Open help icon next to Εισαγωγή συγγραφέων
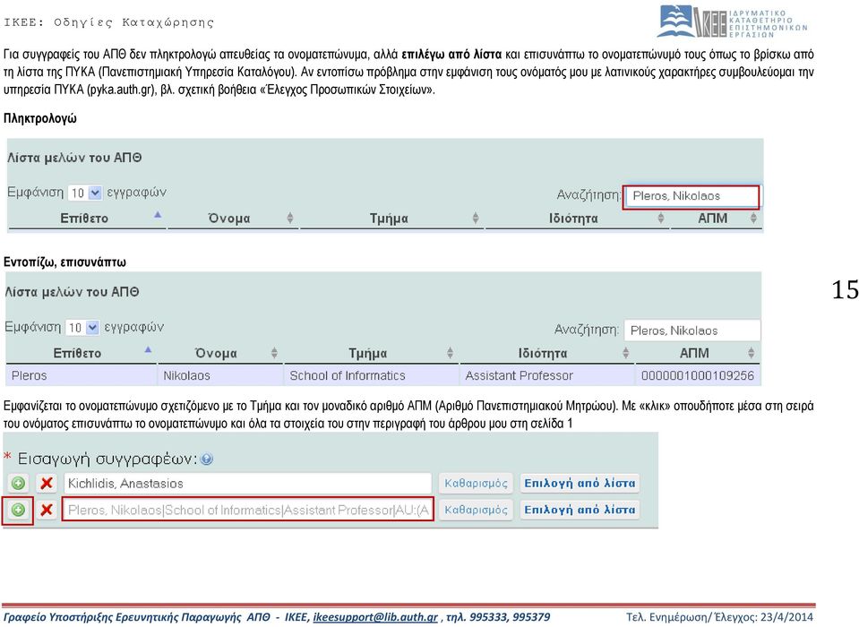Screen dimensions: 859x627 point(207,459)
